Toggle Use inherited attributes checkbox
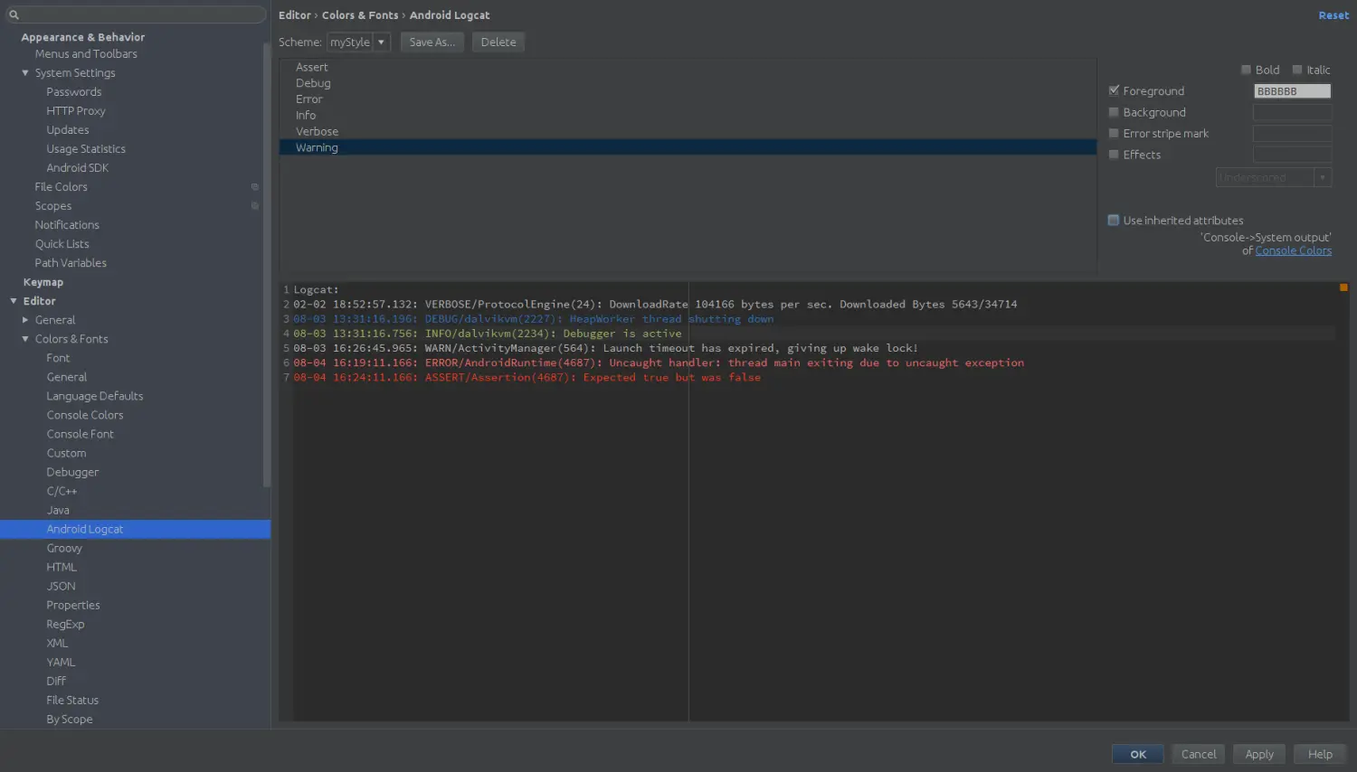Image resolution: width=1357 pixels, height=772 pixels. pyautogui.click(x=1114, y=220)
